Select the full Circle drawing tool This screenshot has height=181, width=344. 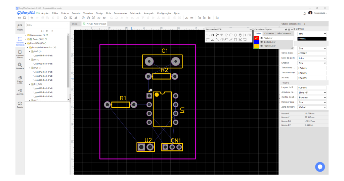235,35
